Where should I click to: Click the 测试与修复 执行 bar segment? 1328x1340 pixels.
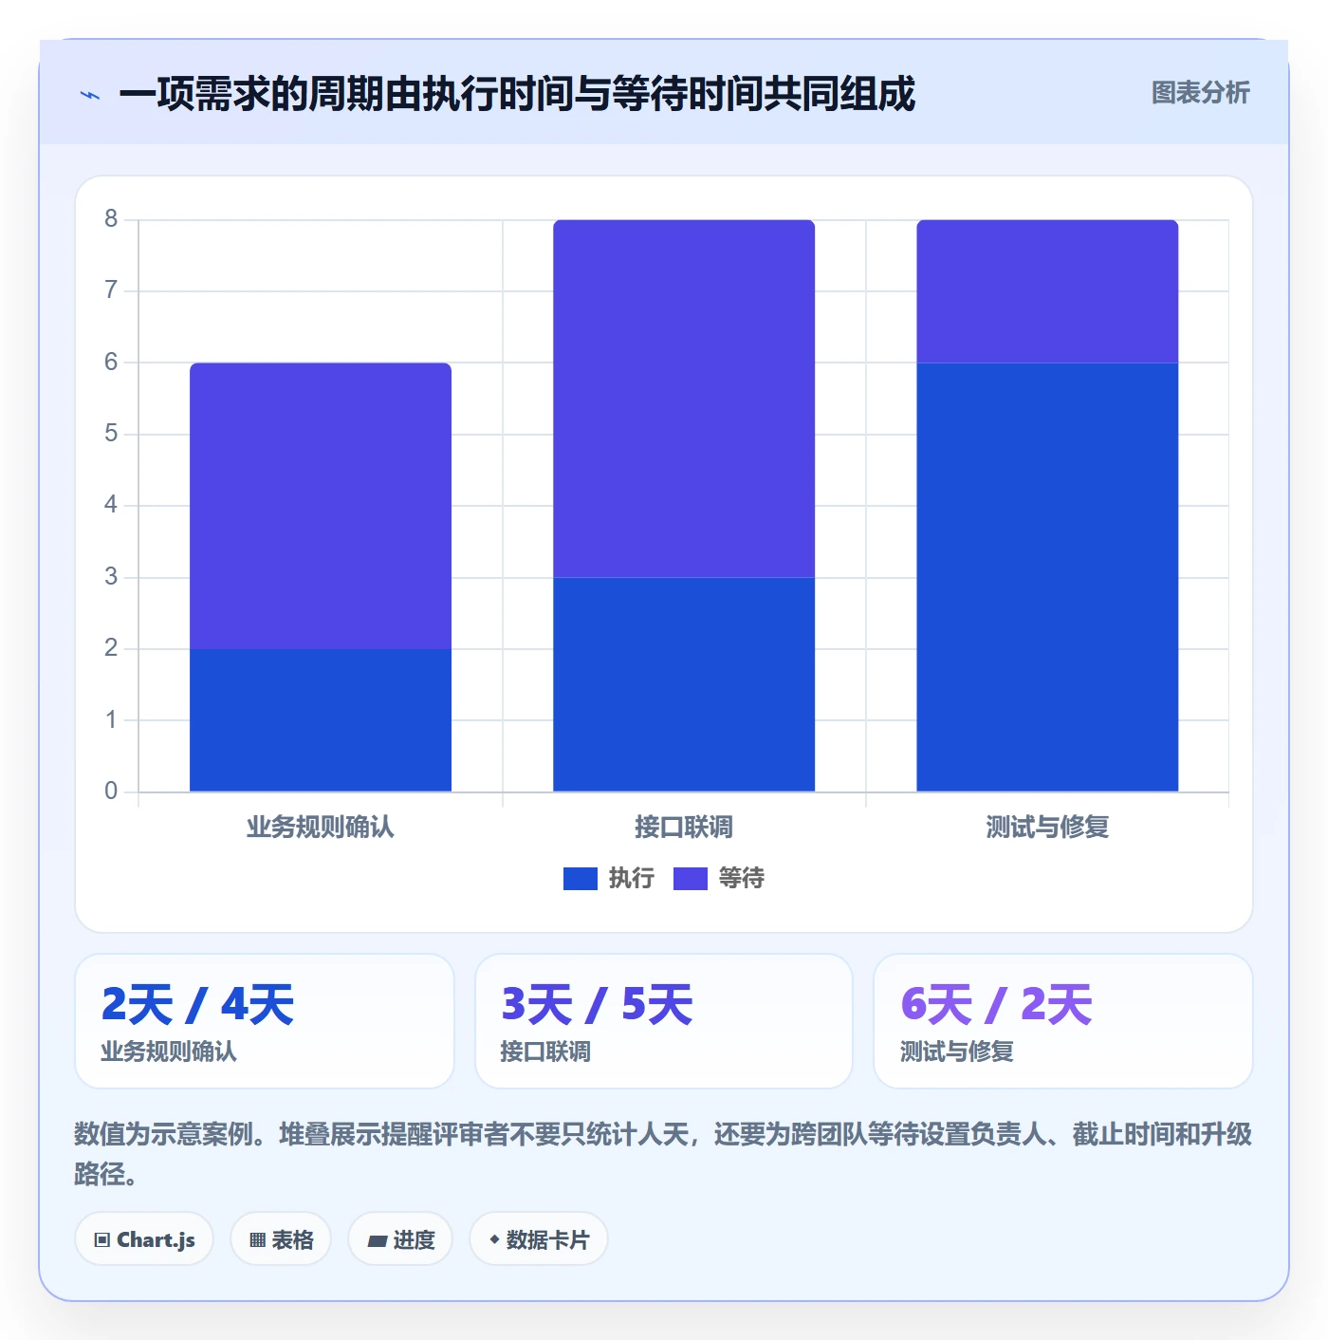pos(1047,577)
